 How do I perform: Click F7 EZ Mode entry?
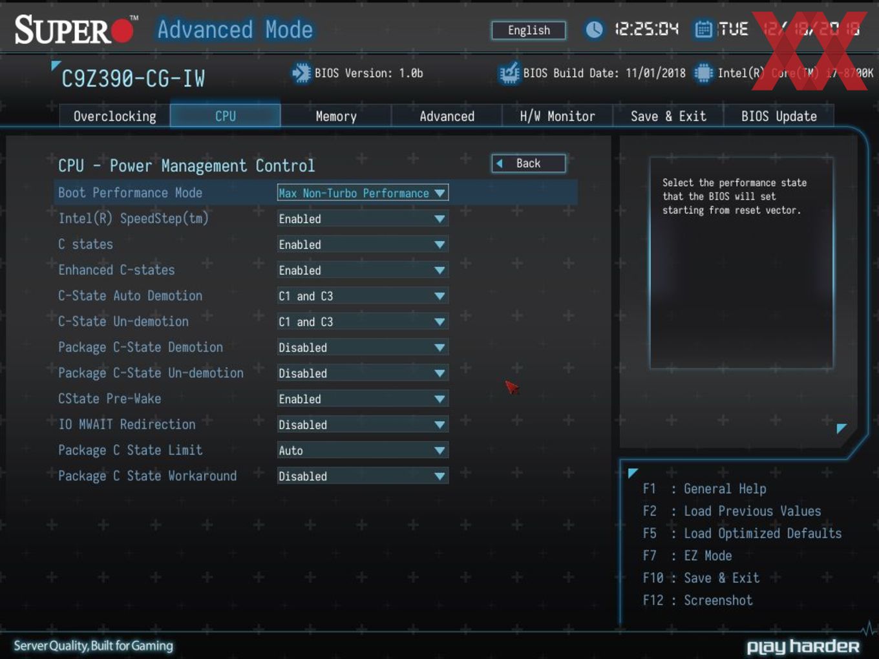click(x=687, y=556)
